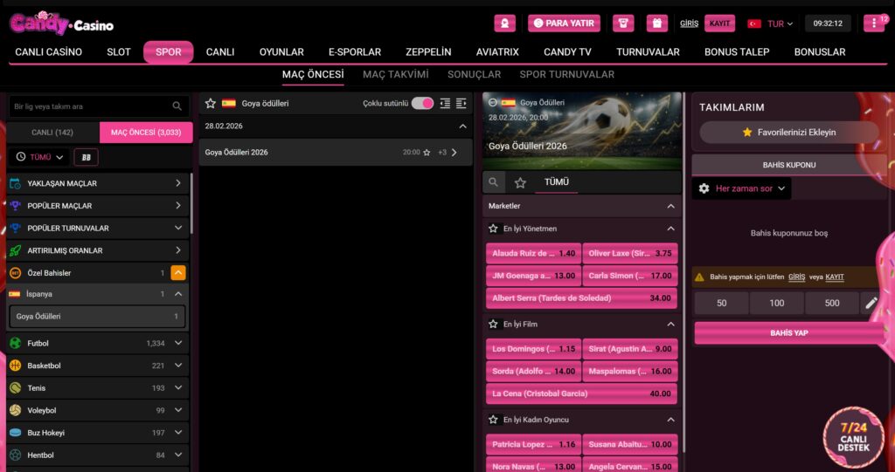Open the gift box icon in header
This screenshot has width=895, height=472.
(x=657, y=24)
